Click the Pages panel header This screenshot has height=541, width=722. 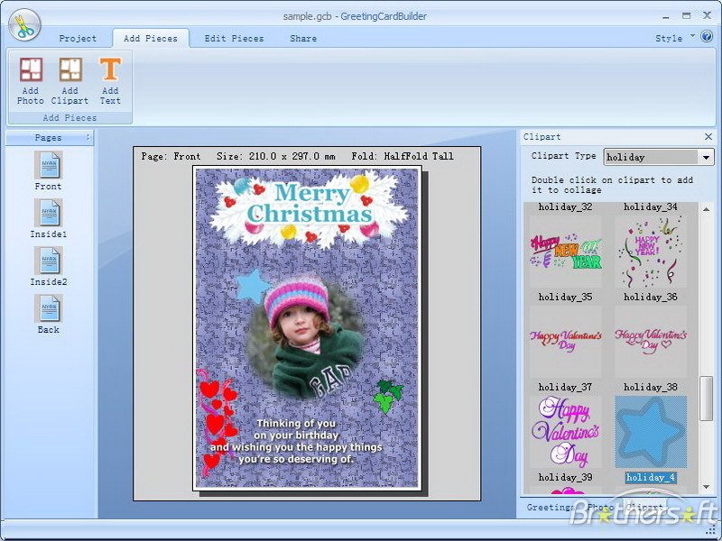point(49,138)
